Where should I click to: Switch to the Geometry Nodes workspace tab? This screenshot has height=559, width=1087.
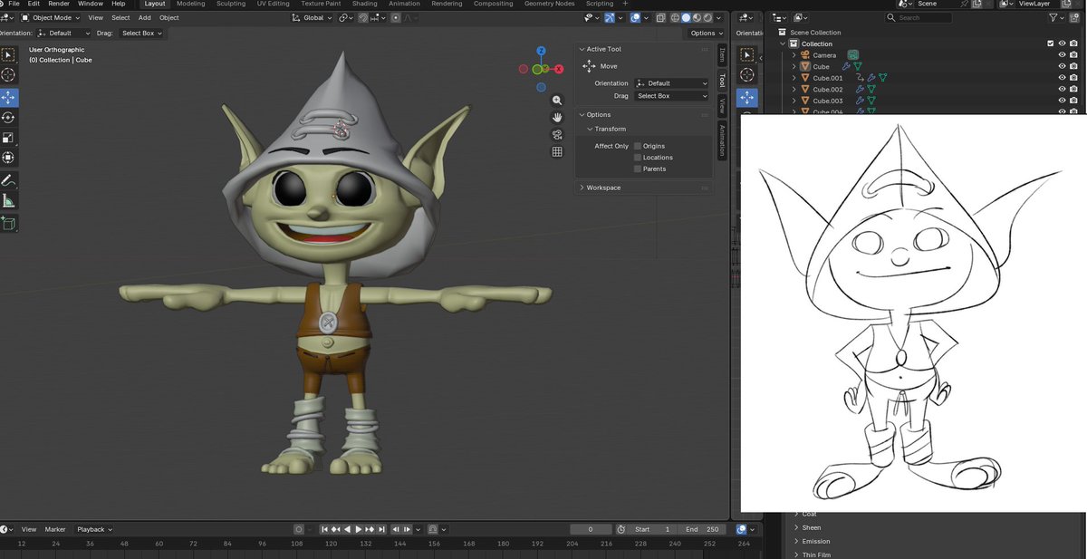click(549, 4)
